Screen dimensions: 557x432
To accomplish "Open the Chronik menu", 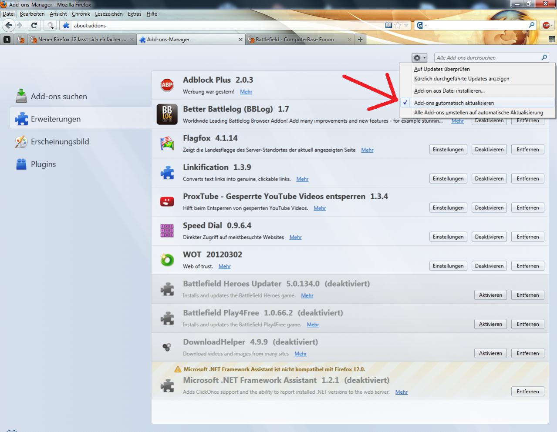I will coord(81,14).
